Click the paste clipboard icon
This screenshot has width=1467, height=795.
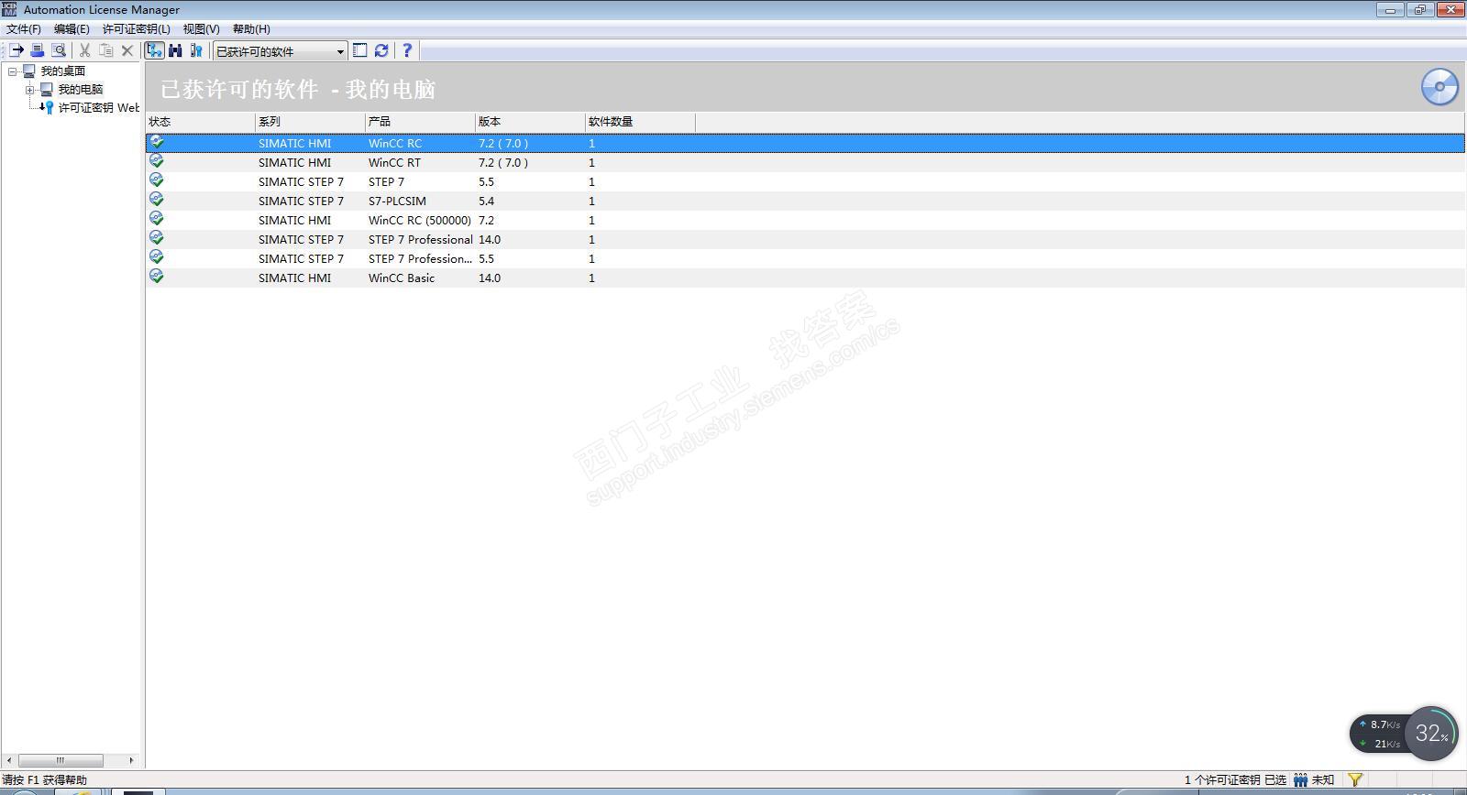point(106,50)
